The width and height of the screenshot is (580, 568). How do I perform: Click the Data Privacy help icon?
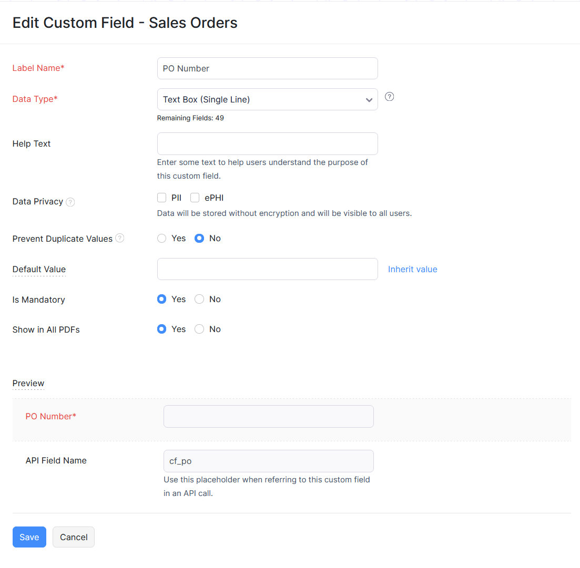[70, 202]
